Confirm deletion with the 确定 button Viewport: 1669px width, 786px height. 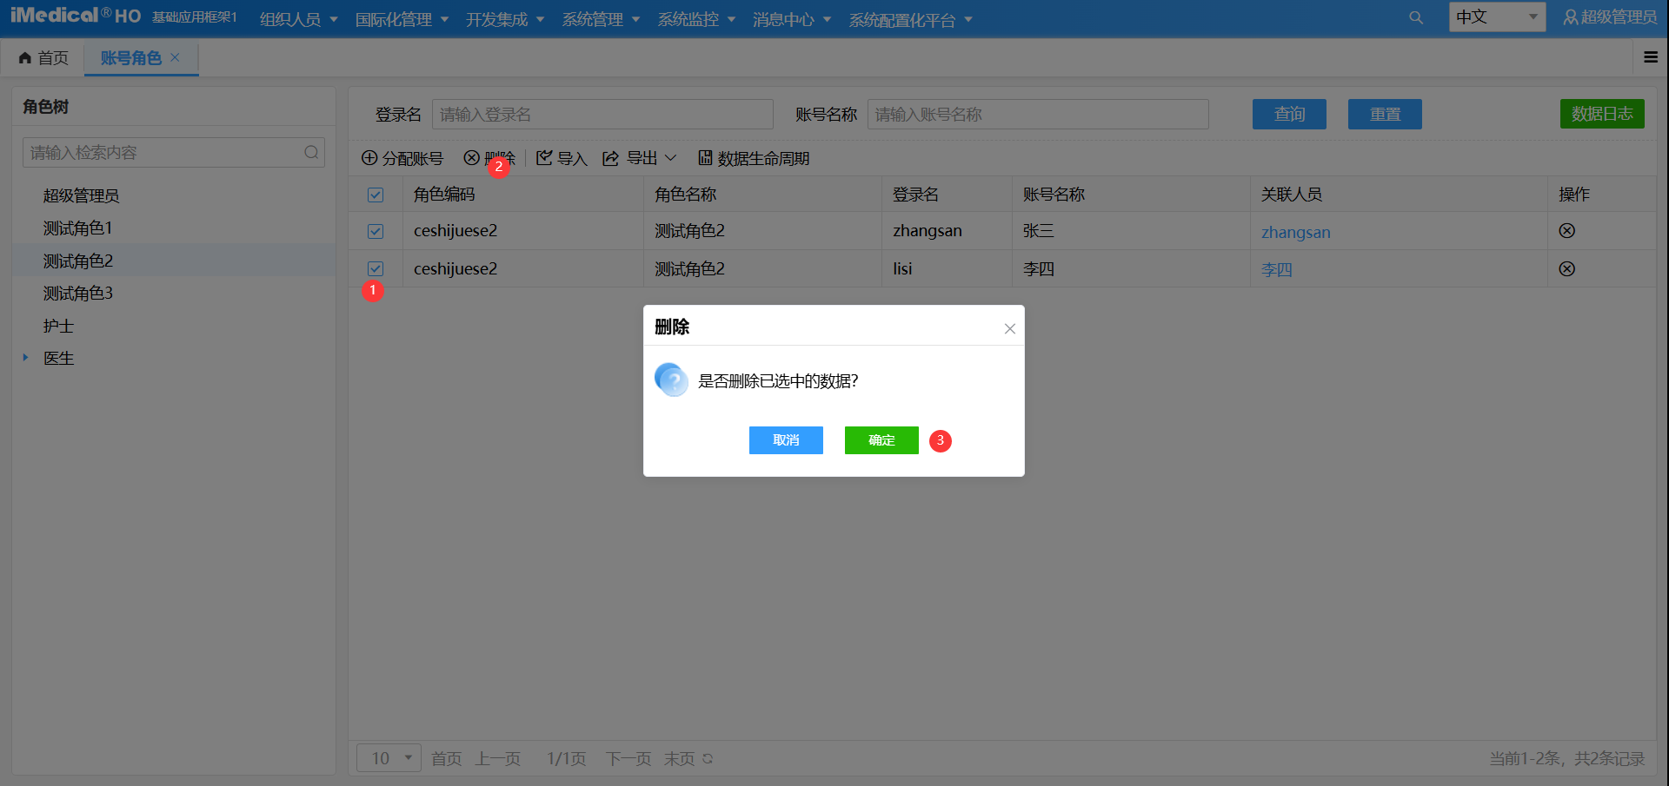pyautogui.click(x=881, y=440)
